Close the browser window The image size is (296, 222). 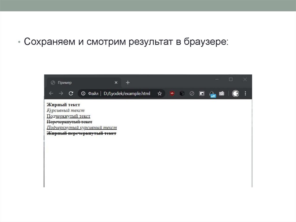point(245,79)
